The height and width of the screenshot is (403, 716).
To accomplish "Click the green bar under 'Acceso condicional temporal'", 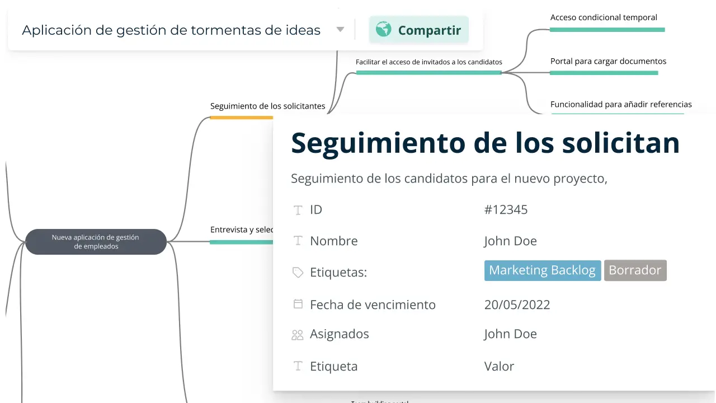I will [607, 30].
